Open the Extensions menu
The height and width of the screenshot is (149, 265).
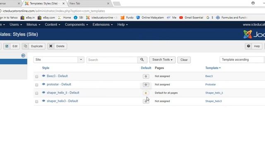click(x=102, y=25)
